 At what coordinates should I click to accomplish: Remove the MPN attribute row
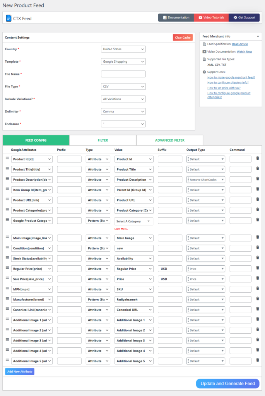pos(257,288)
